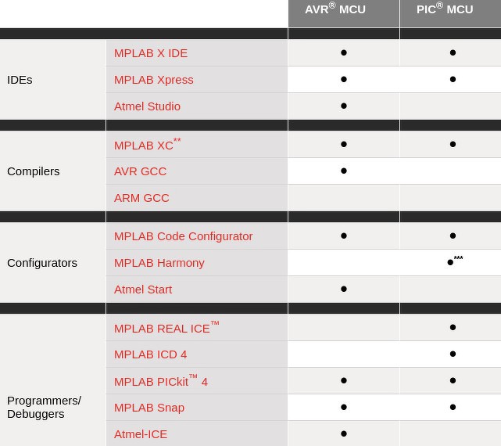Click the Atmel Studio link
The height and width of the screenshot is (446, 501).
pyautogui.click(x=147, y=106)
